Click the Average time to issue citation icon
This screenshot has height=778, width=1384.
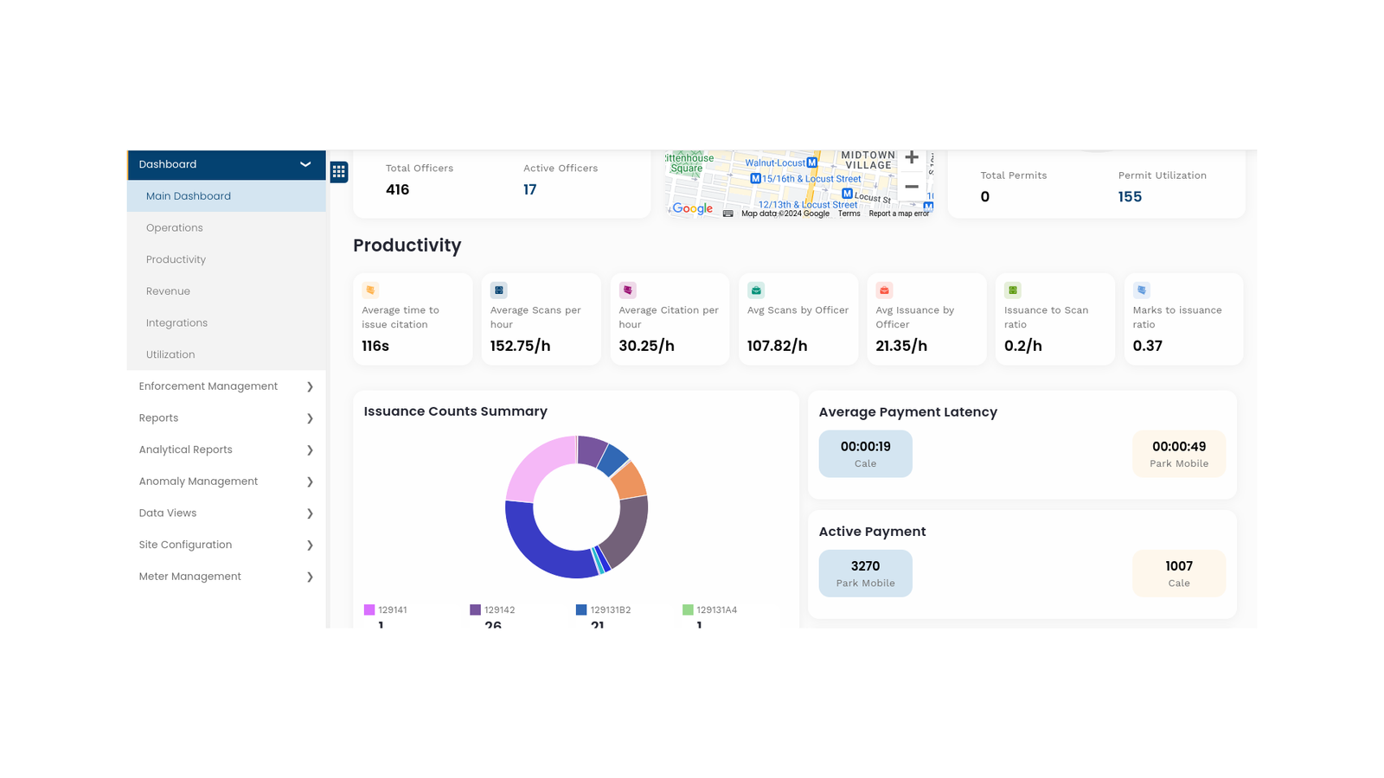pyautogui.click(x=370, y=290)
